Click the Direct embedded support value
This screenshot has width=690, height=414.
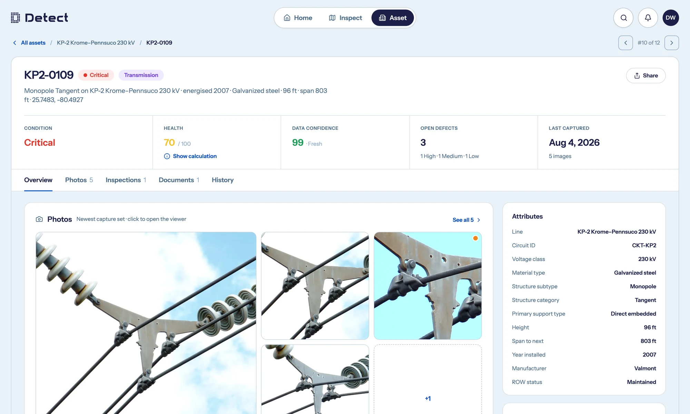point(633,314)
